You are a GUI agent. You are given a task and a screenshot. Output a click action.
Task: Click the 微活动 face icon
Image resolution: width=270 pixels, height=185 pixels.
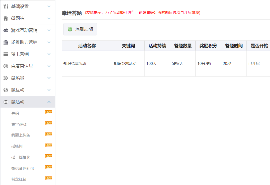click(6, 102)
